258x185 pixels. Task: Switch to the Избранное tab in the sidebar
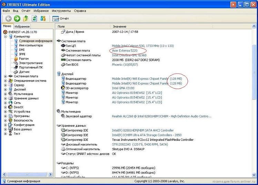pos(22,26)
